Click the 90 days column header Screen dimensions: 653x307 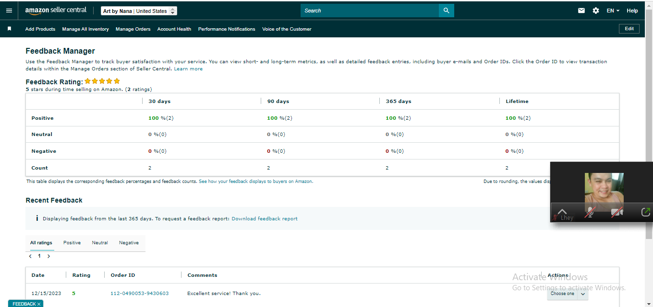point(278,102)
